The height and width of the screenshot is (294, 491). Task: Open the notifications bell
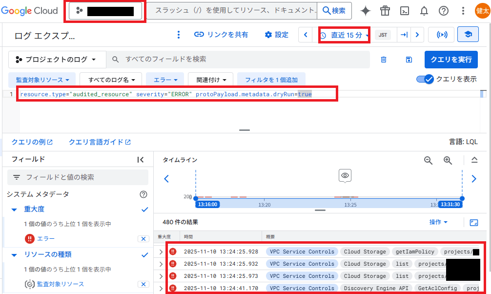424,11
